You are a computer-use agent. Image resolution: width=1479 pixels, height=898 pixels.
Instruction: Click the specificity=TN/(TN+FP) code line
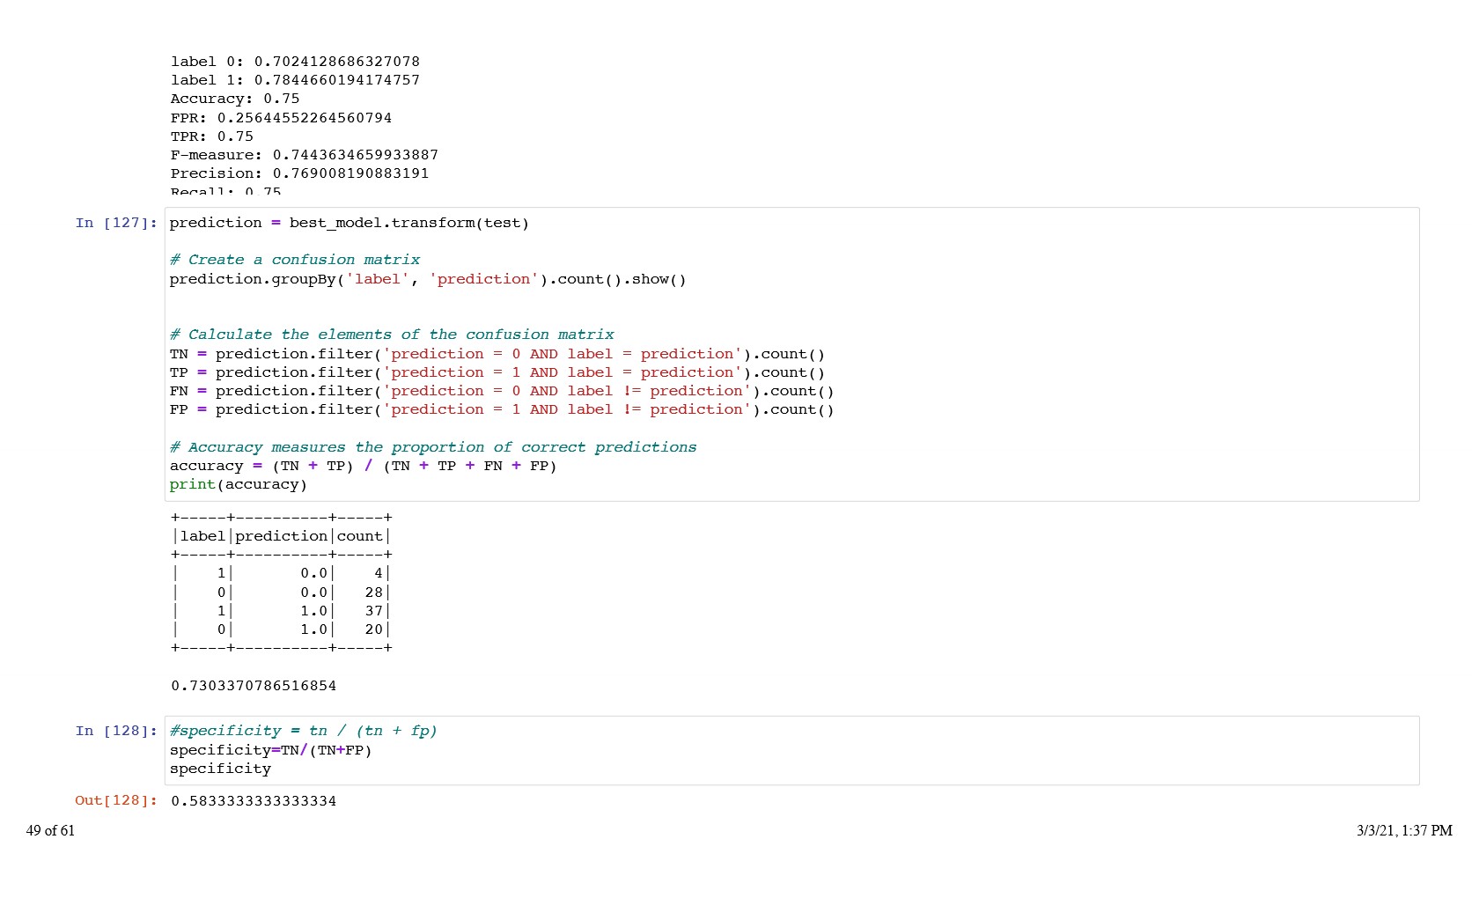pyautogui.click(x=270, y=750)
